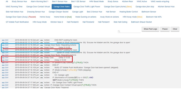Image resolution: width=181 pixels, height=98 pixels.
Task: Filter by Heating Boiler Control
Action: point(129,12)
